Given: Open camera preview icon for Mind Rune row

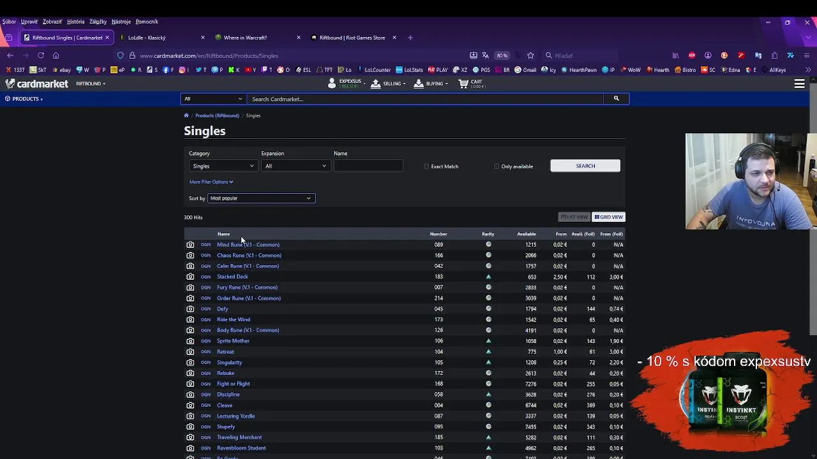Looking at the screenshot, I should pos(190,245).
